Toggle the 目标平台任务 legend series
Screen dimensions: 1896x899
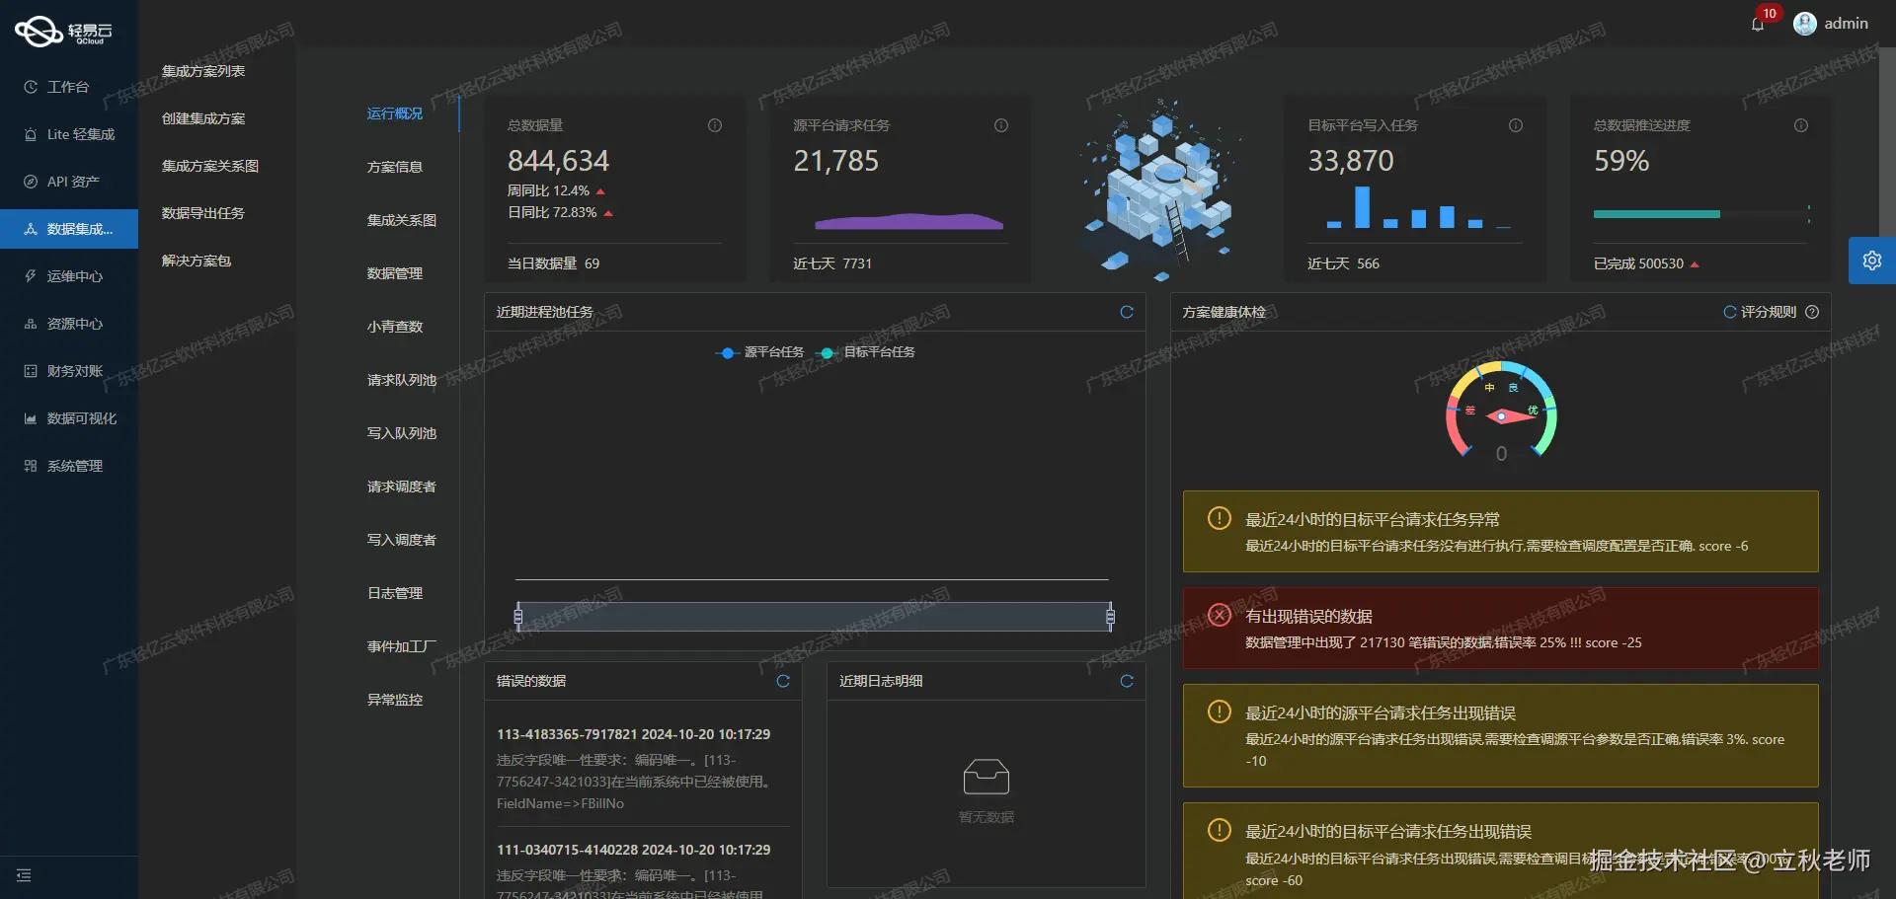click(x=865, y=352)
